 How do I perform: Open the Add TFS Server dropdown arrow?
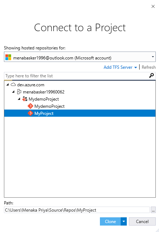pyautogui.click(x=135, y=67)
